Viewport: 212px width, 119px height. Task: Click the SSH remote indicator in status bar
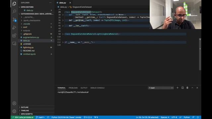click(23, 117)
